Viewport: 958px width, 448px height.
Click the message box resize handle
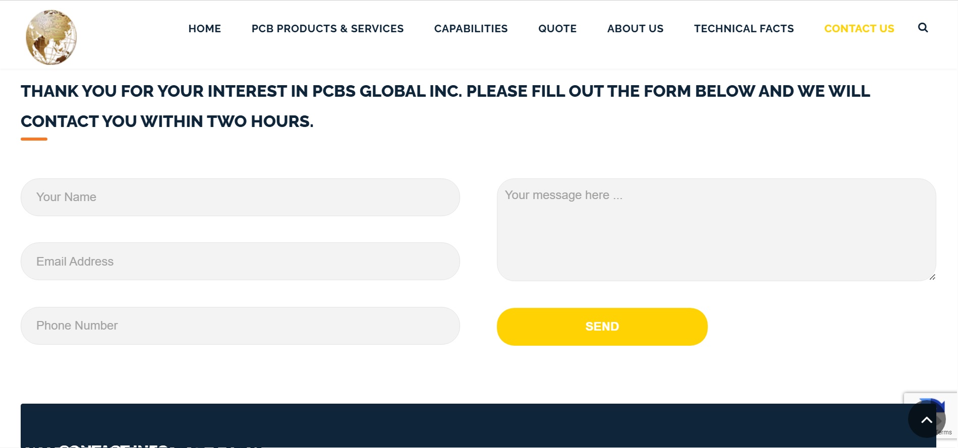[x=932, y=277]
